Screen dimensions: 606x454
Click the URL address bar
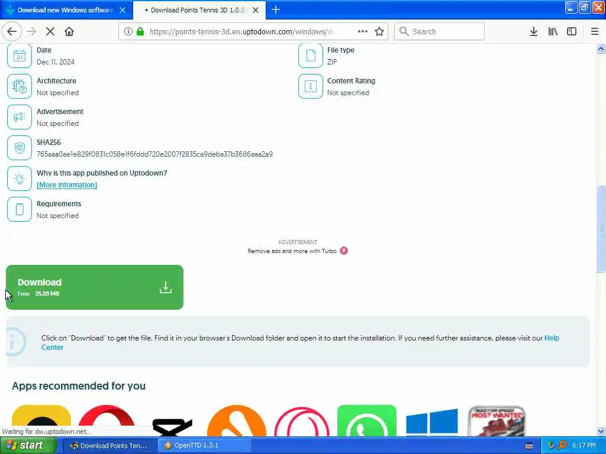(x=242, y=31)
